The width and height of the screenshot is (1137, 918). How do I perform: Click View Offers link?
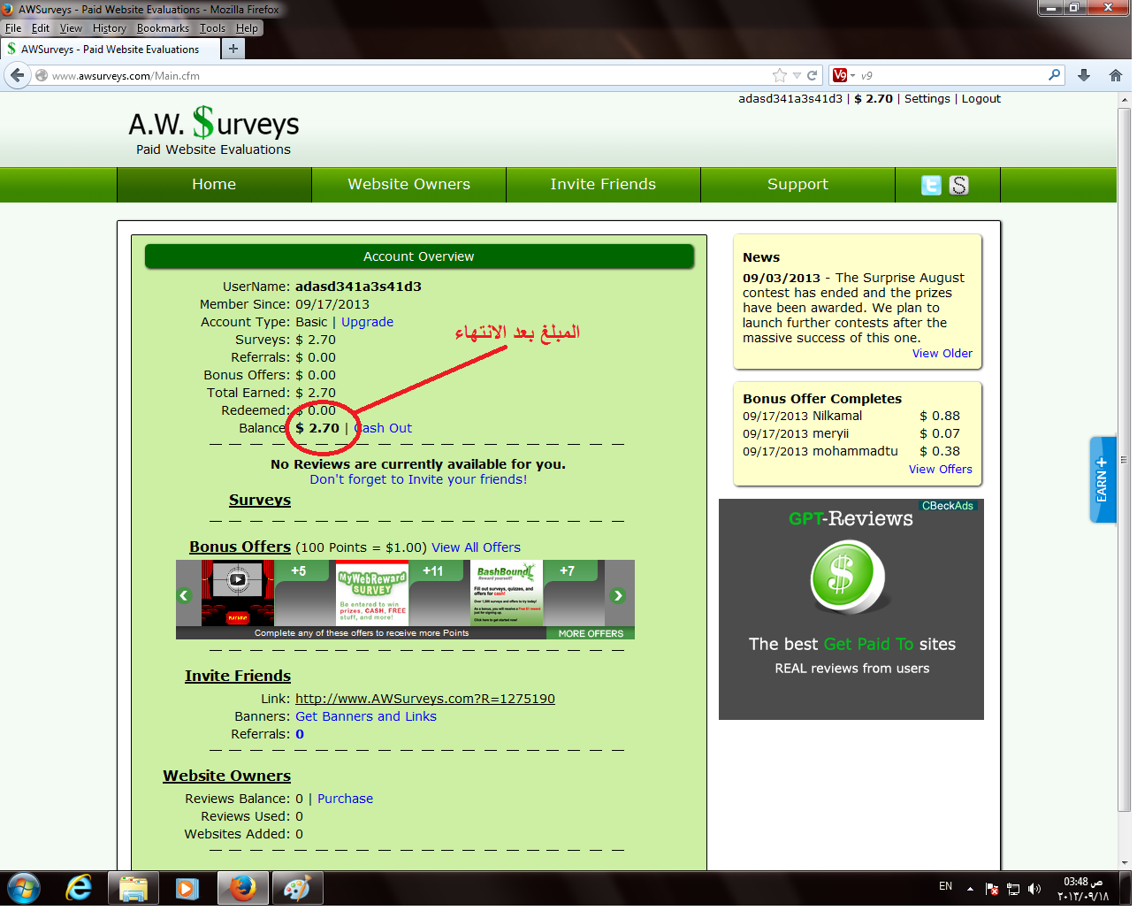(x=940, y=469)
